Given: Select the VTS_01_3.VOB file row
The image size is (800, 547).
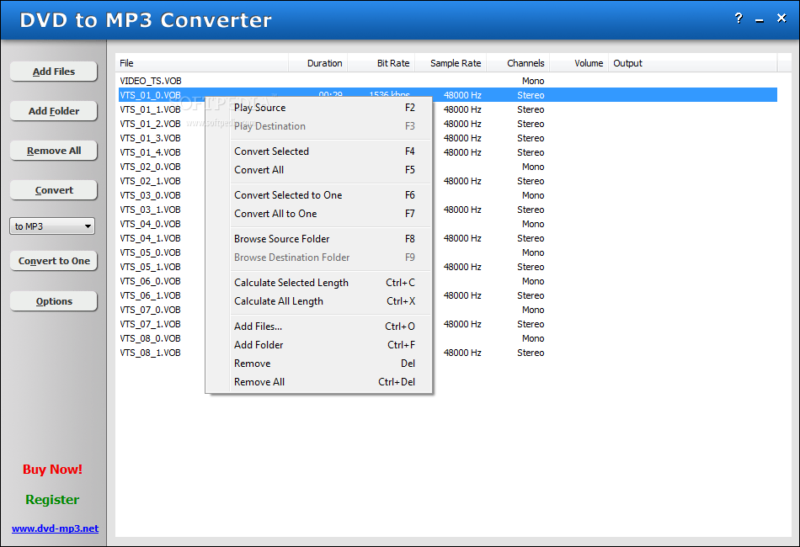Looking at the screenshot, I should 150,138.
